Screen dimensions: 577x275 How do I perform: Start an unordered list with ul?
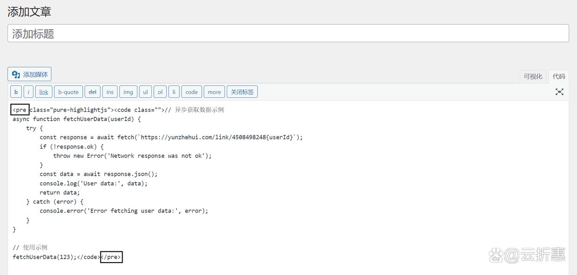click(x=145, y=91)
